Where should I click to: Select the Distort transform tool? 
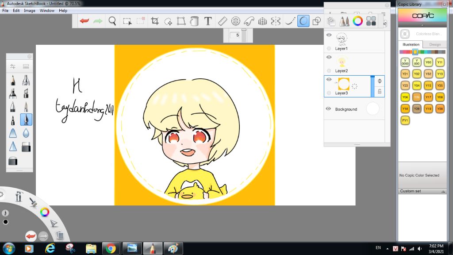coord(181,21)
